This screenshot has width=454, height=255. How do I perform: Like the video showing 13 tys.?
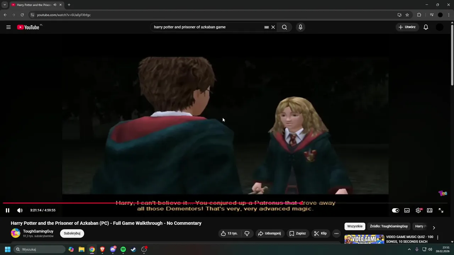229,233
